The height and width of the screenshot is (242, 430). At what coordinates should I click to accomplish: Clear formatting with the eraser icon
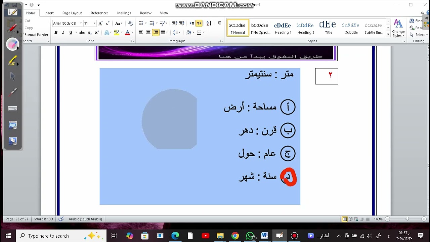tap(130, 23)
